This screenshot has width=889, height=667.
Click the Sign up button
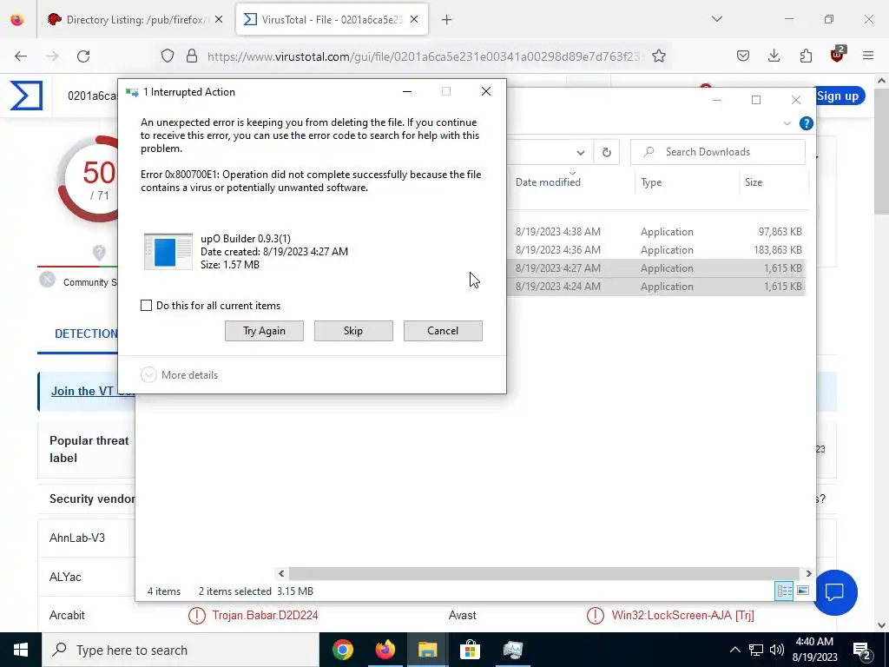click(840, 96)
